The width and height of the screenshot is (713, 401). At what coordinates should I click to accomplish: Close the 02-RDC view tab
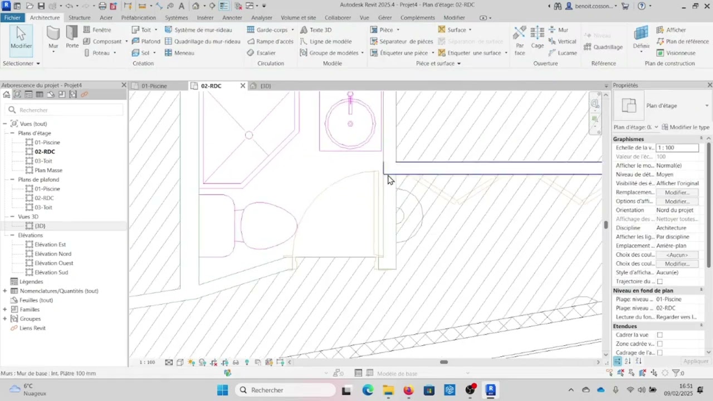click(243, 86)
